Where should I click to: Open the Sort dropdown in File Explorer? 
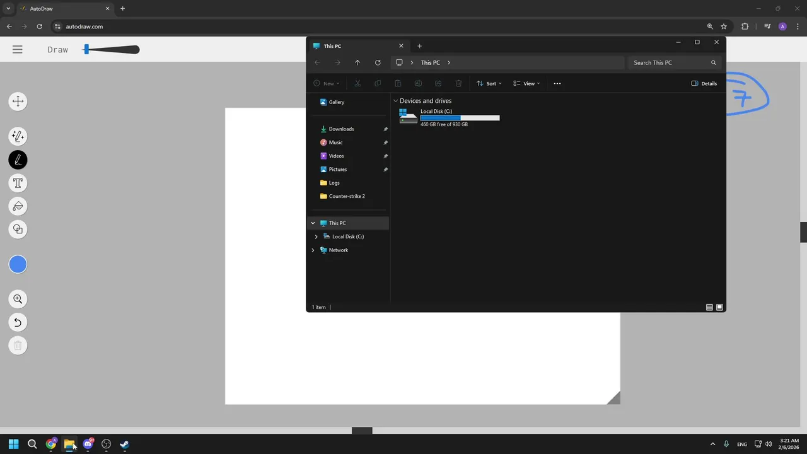click(x=489, y=83)
